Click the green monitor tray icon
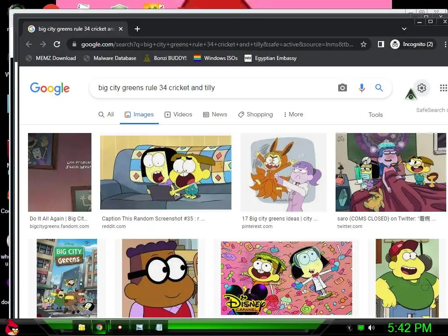Image resolution: width=448 pixels, height=336 pixels. [361, 328]
